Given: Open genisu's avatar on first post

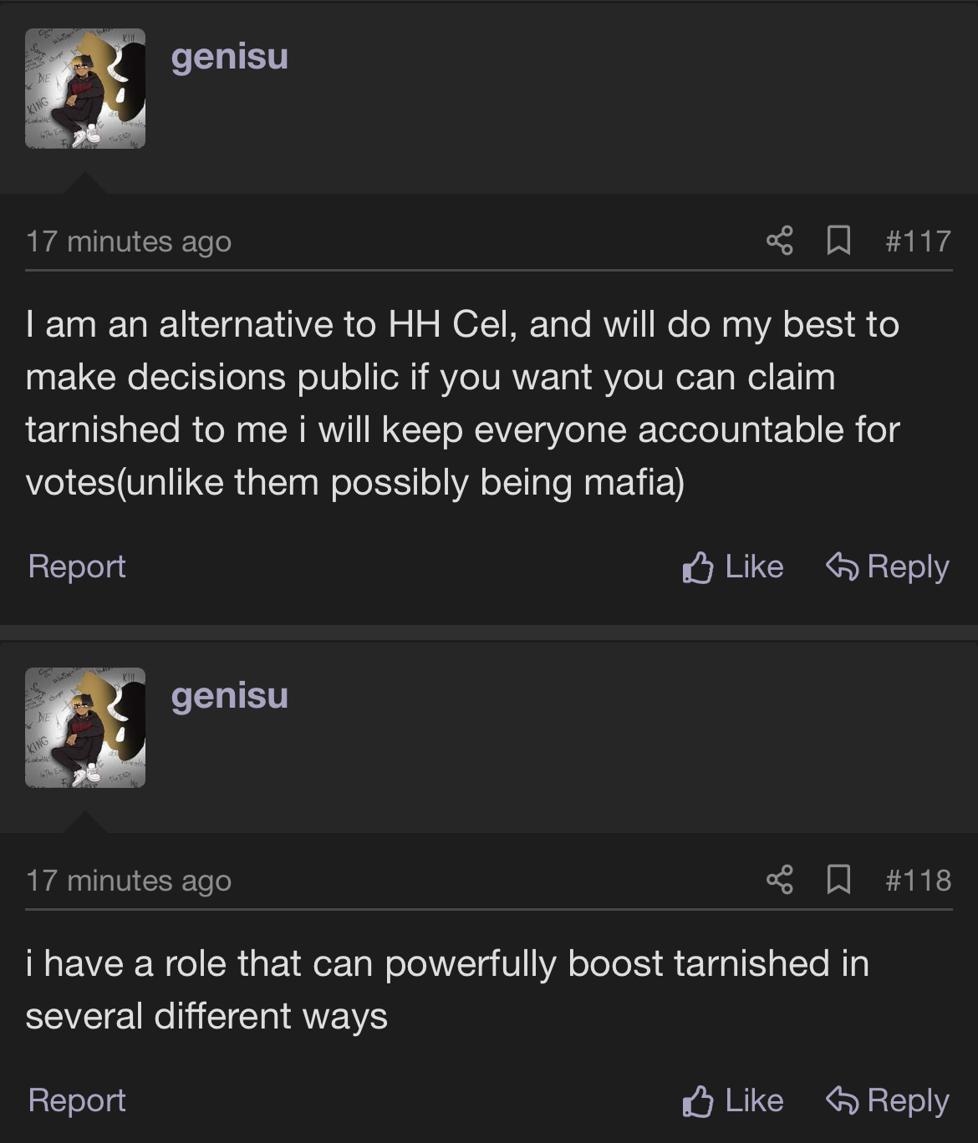Looking at the screenshot, I should [85, 89].
